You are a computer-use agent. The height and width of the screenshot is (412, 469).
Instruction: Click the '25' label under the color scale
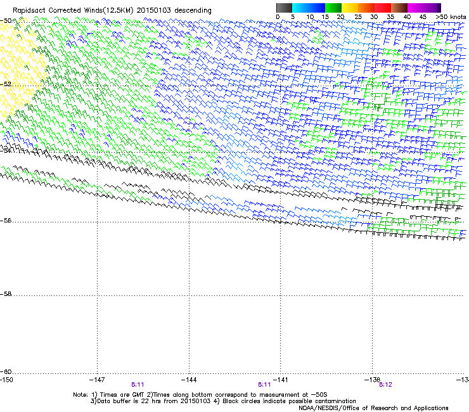point(358,17)
